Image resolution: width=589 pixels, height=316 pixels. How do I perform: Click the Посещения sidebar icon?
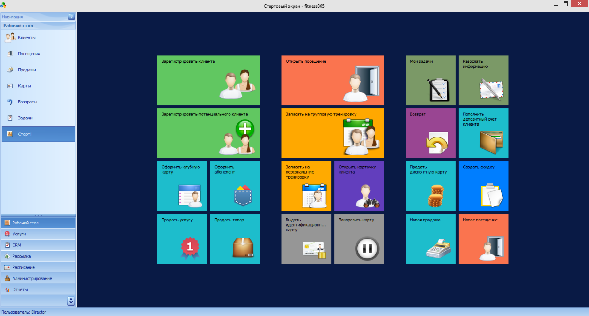[x=10, y=54]
